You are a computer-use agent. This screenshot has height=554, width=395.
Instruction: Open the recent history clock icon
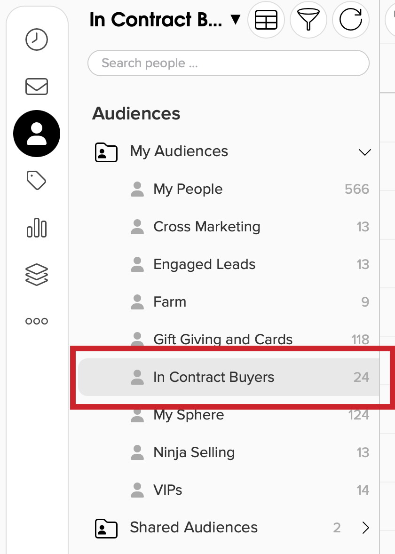coord(37,40)
